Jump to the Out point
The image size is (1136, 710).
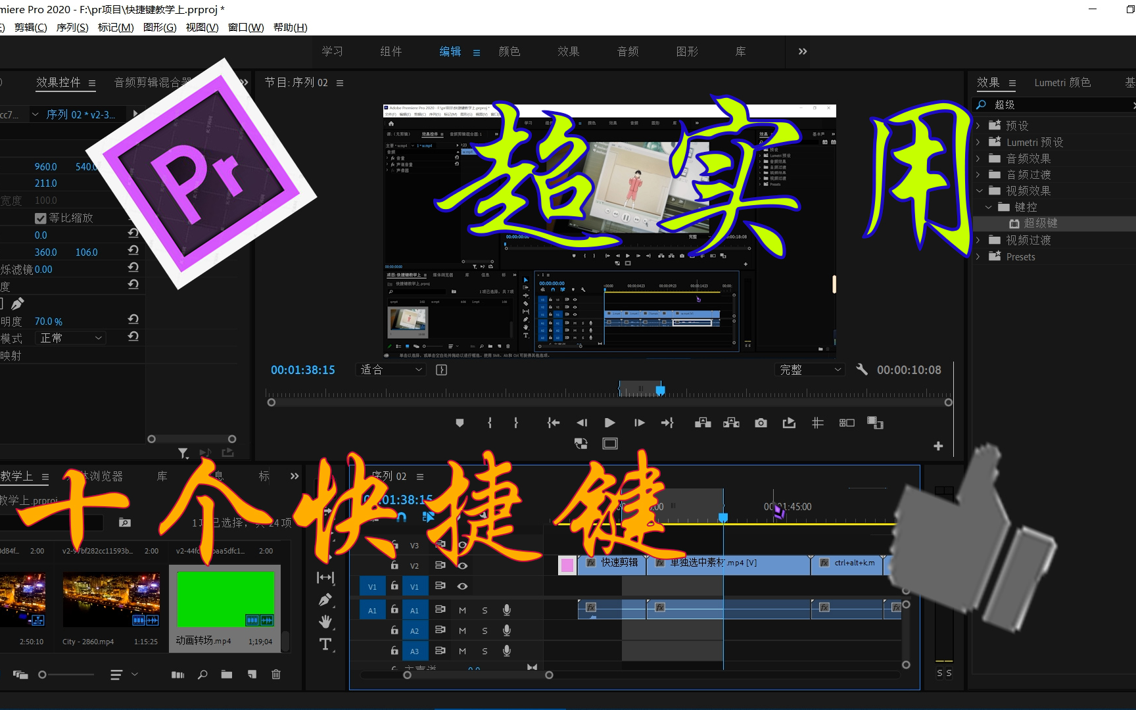click(x=667, y=423)
